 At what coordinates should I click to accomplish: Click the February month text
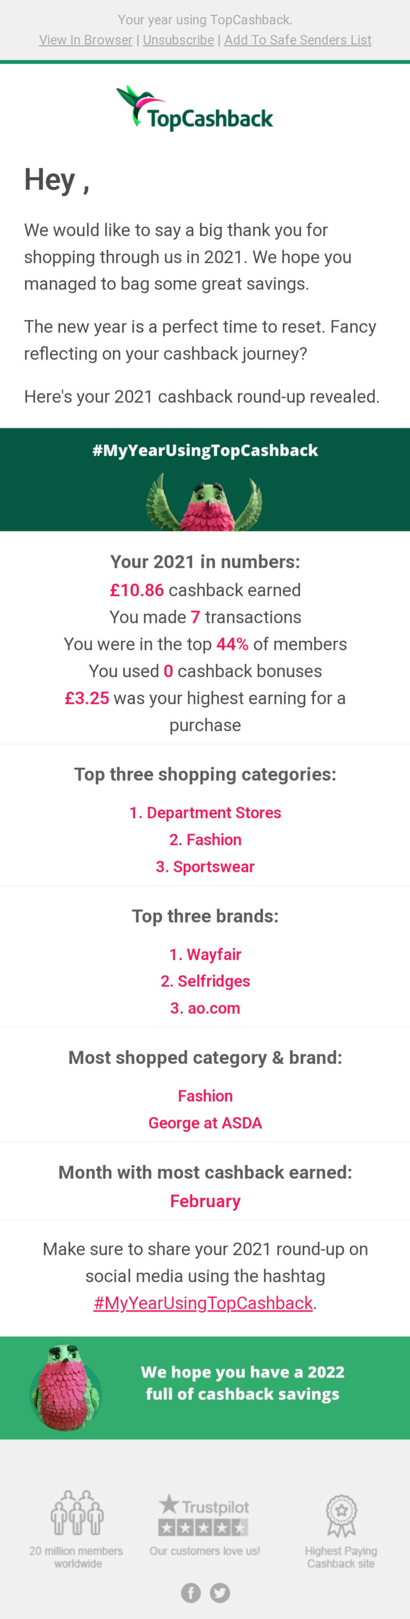(x=206, y=1201)
